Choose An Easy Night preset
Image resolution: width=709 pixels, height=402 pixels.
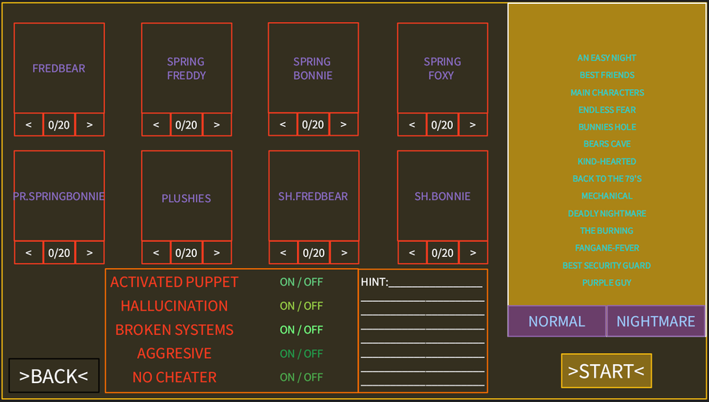[607, 58]
